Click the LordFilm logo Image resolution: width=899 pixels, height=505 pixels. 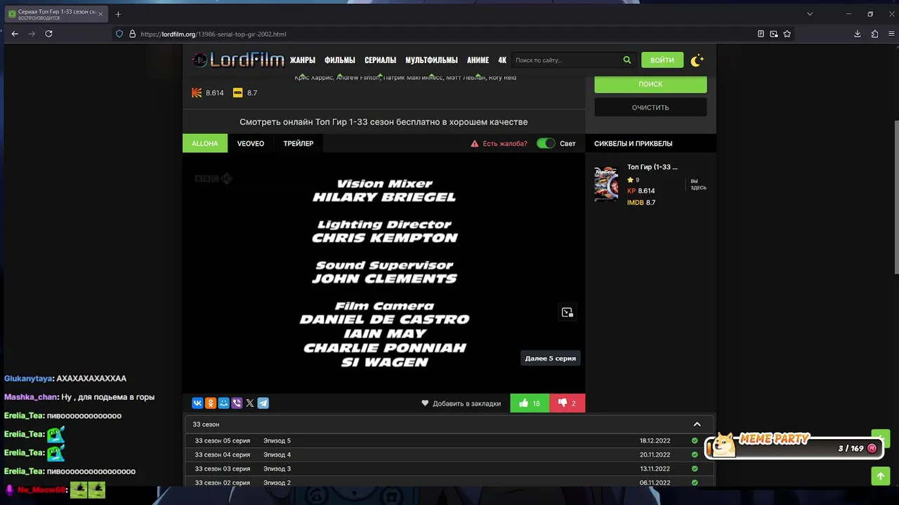[238, 60]
